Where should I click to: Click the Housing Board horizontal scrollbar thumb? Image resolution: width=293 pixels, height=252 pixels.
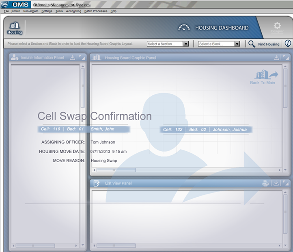(116, 170)
